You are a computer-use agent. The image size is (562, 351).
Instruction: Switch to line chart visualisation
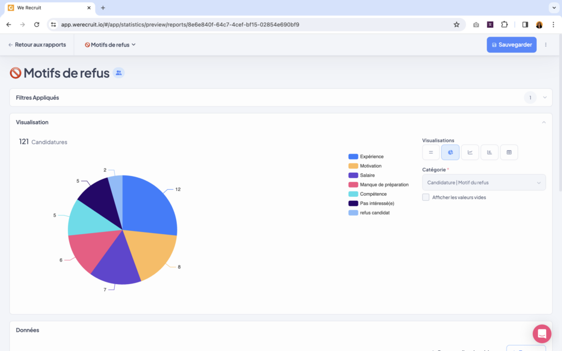tap(470, 152)
